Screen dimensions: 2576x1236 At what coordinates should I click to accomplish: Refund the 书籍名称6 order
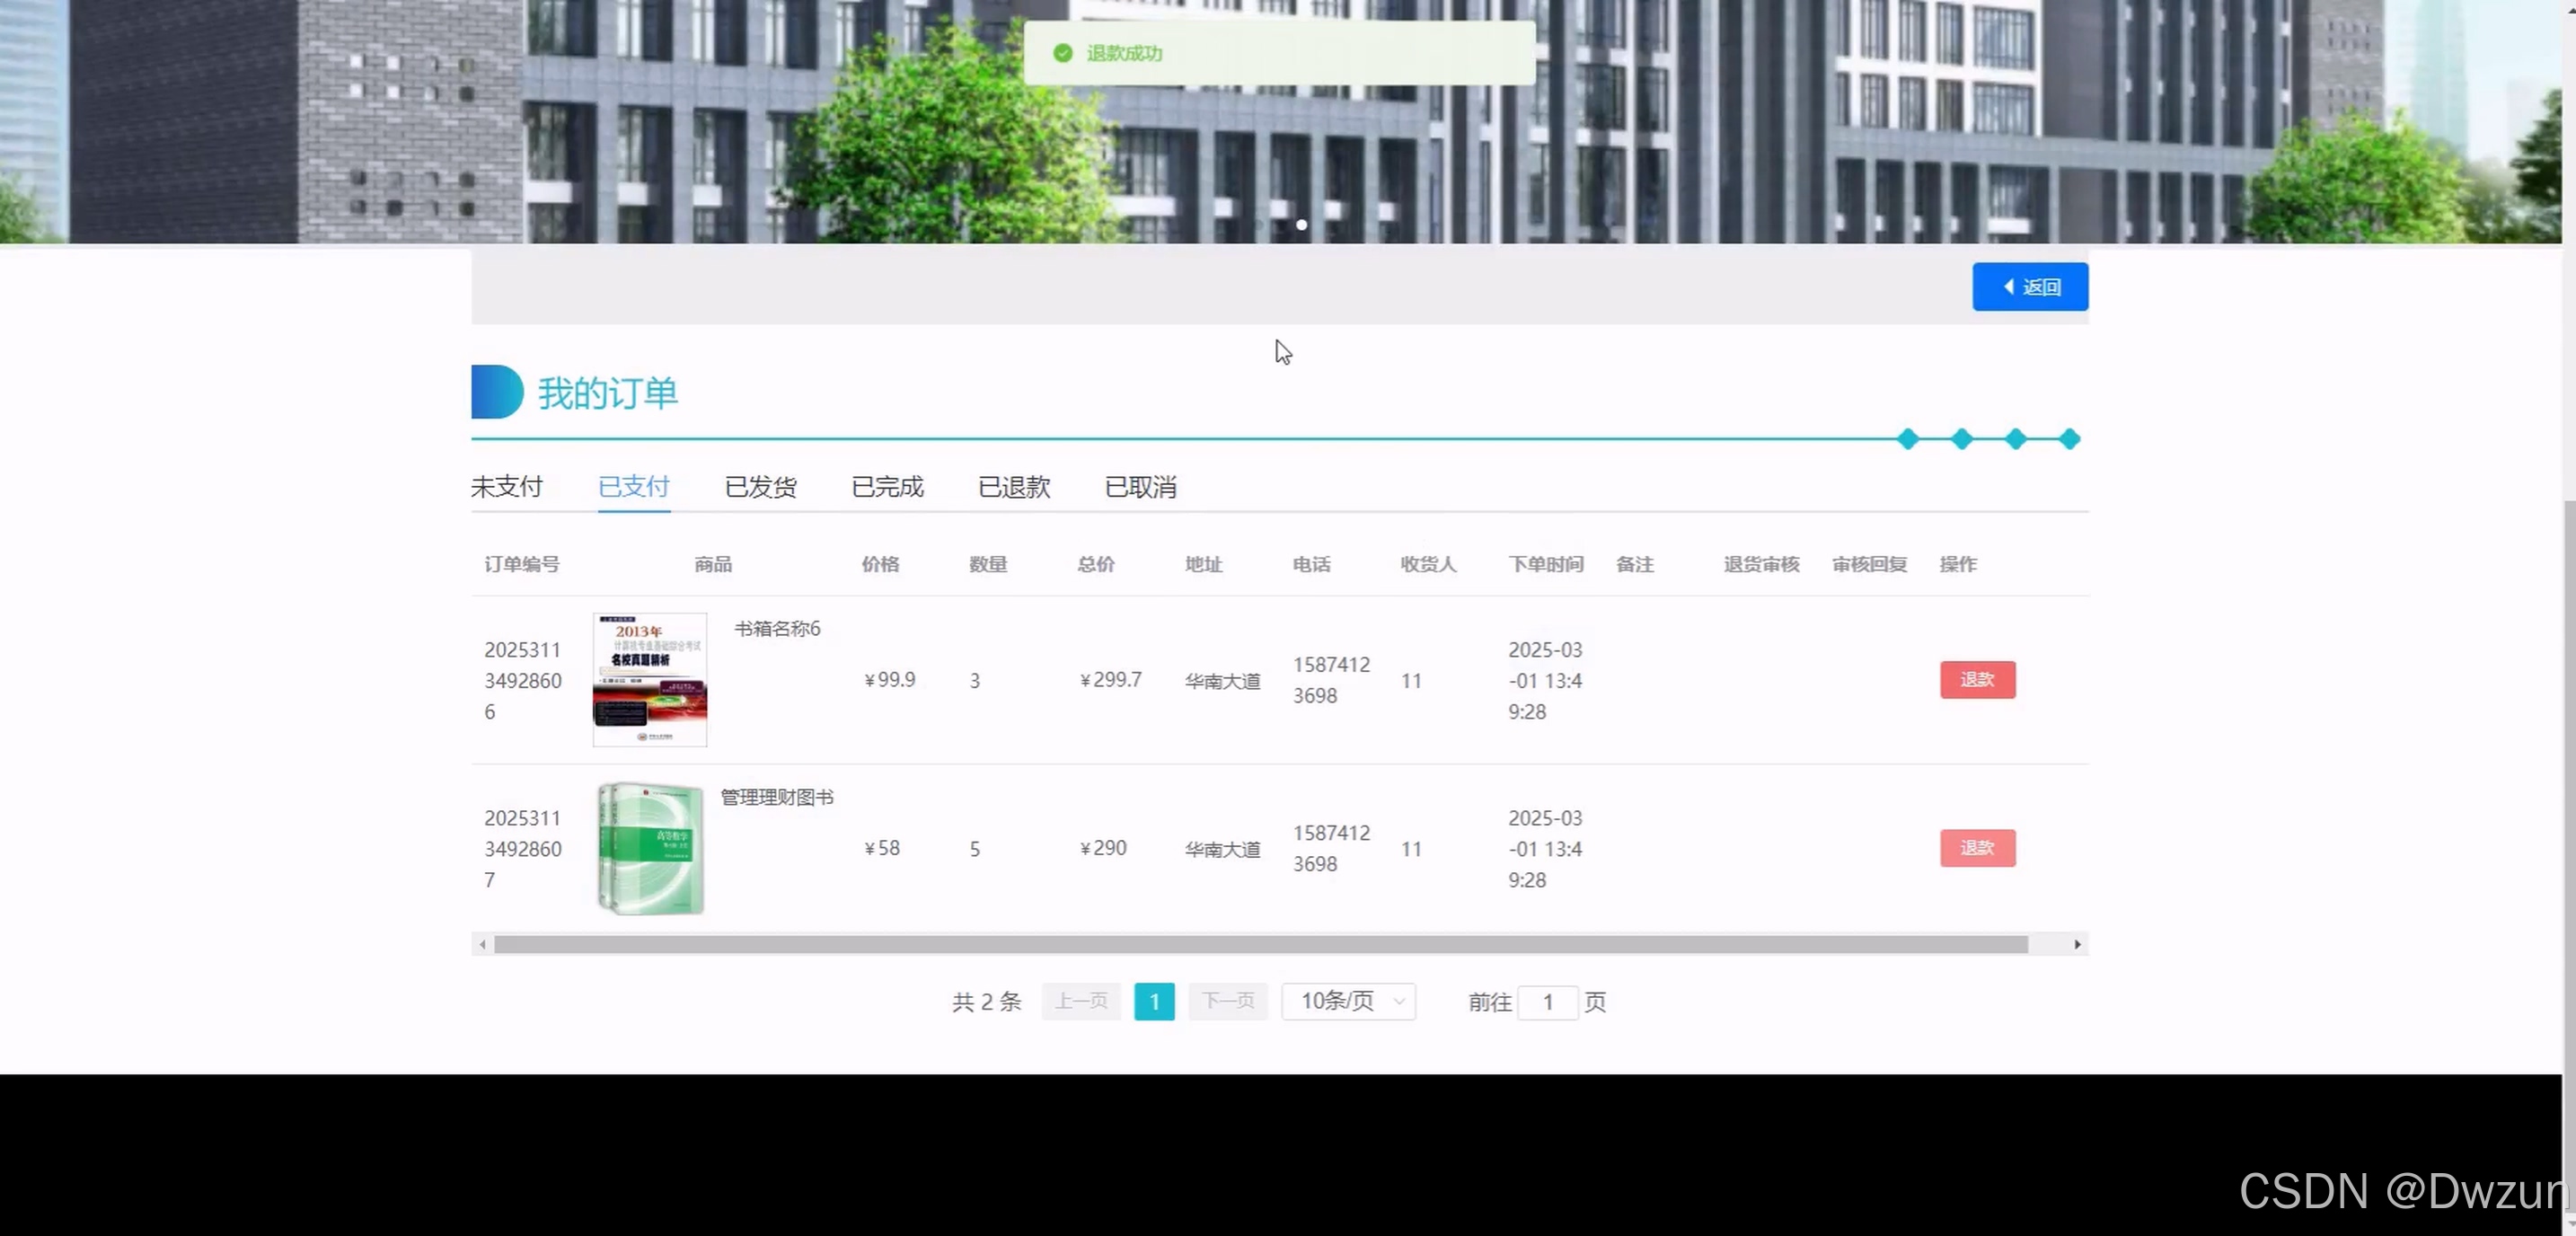pyautogui.click(x=1977, y=680)
